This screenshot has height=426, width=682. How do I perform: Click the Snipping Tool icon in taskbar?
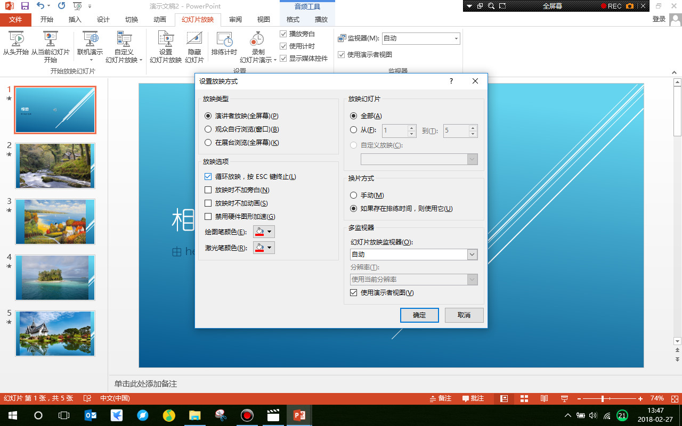(221, 415)
